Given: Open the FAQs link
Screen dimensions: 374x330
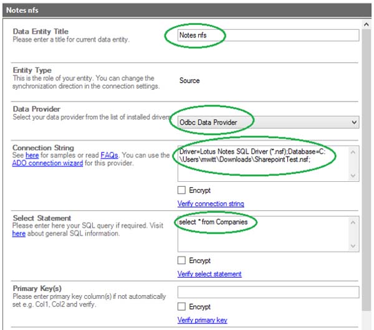Looking at the screenshot, I should tap(109, 155).
